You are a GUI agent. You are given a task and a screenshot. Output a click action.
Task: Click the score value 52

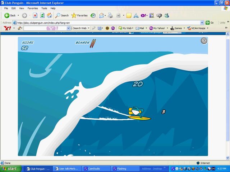tap(24, 48)
